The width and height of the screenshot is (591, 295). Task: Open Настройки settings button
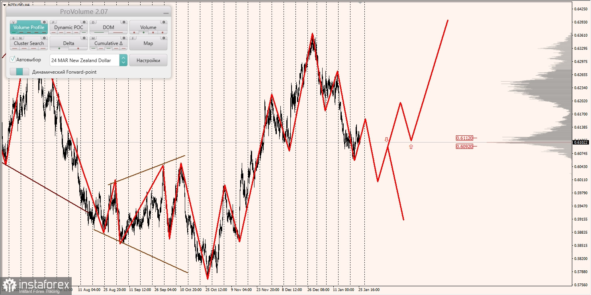[148, 60]
